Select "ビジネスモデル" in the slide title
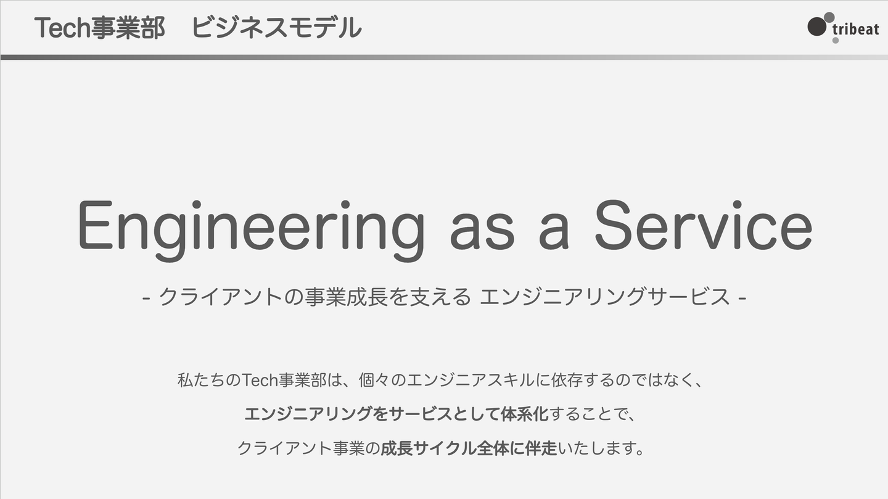Viewport: 888px width, 499px height. [x=276, y=28]
